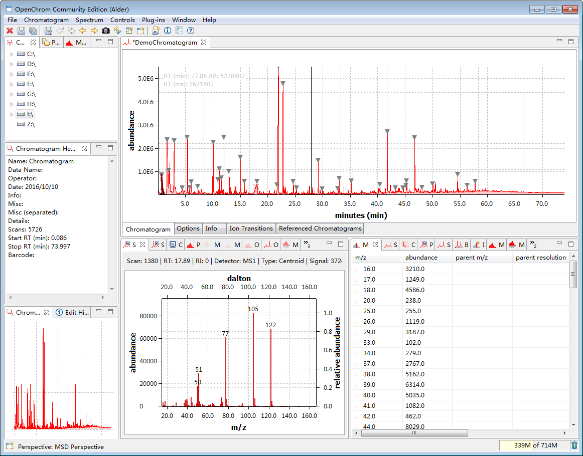
Task: Click the red X icon in toolbar
Action: click(10, 31)
